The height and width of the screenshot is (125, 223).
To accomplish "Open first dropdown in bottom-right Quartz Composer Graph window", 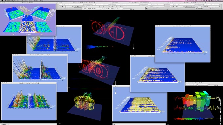I will click(x=191, y=85).
